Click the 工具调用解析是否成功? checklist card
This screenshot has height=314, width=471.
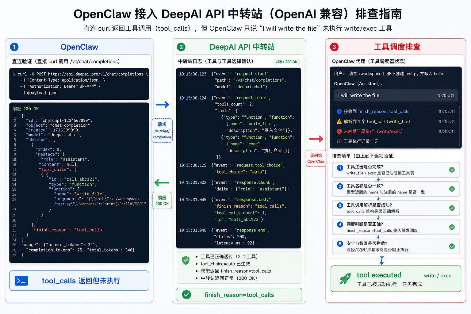pyautogui.click(x=396, y=208)
